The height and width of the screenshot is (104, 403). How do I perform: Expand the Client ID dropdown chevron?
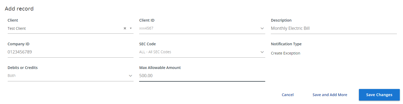pos(262,28)
